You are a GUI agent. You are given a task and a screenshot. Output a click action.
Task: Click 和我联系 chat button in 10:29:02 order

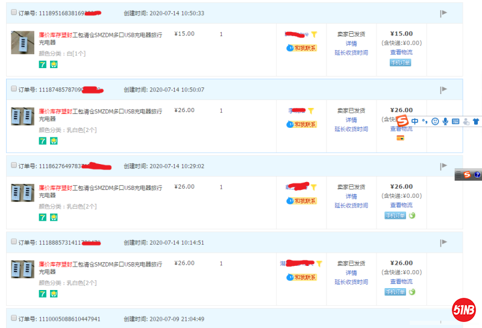[302, 201]
